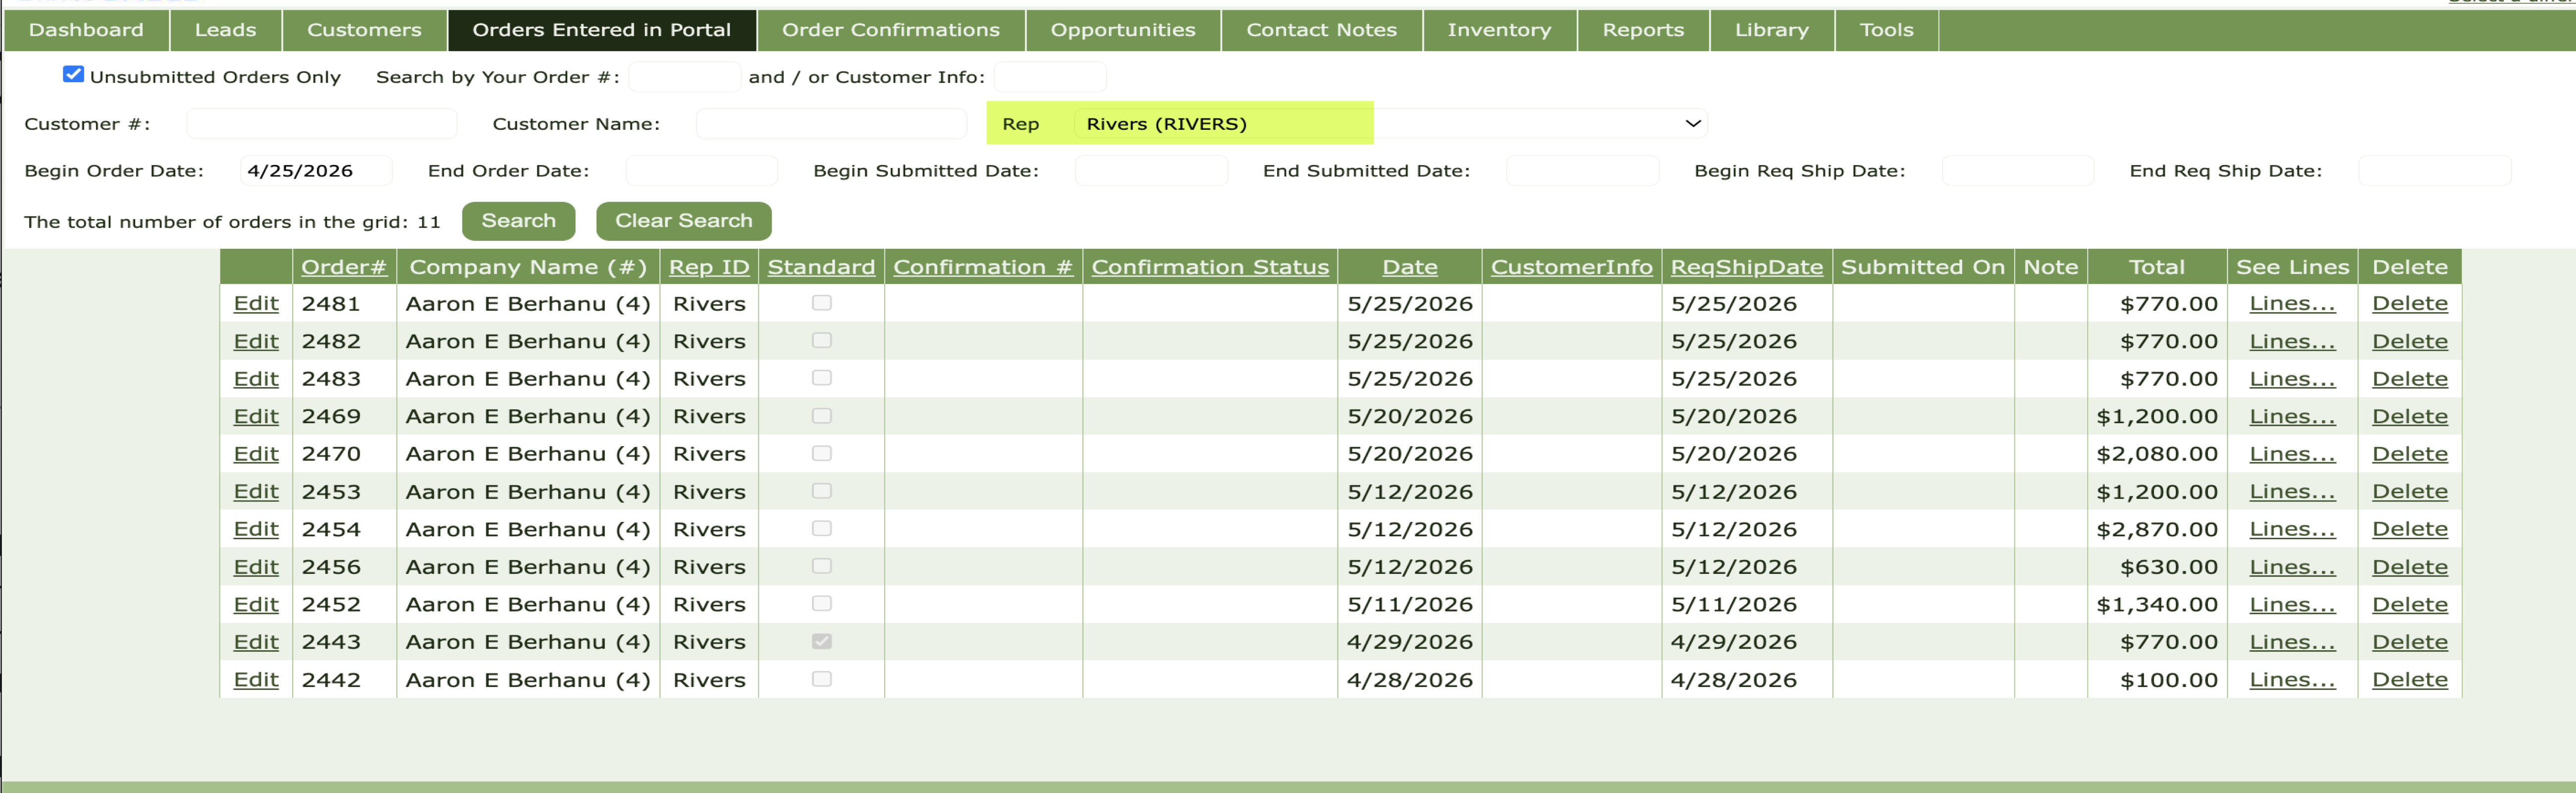
Task: Toggle Unsubmitted Orders Only checkbox
Action: [x=73, y=75]
